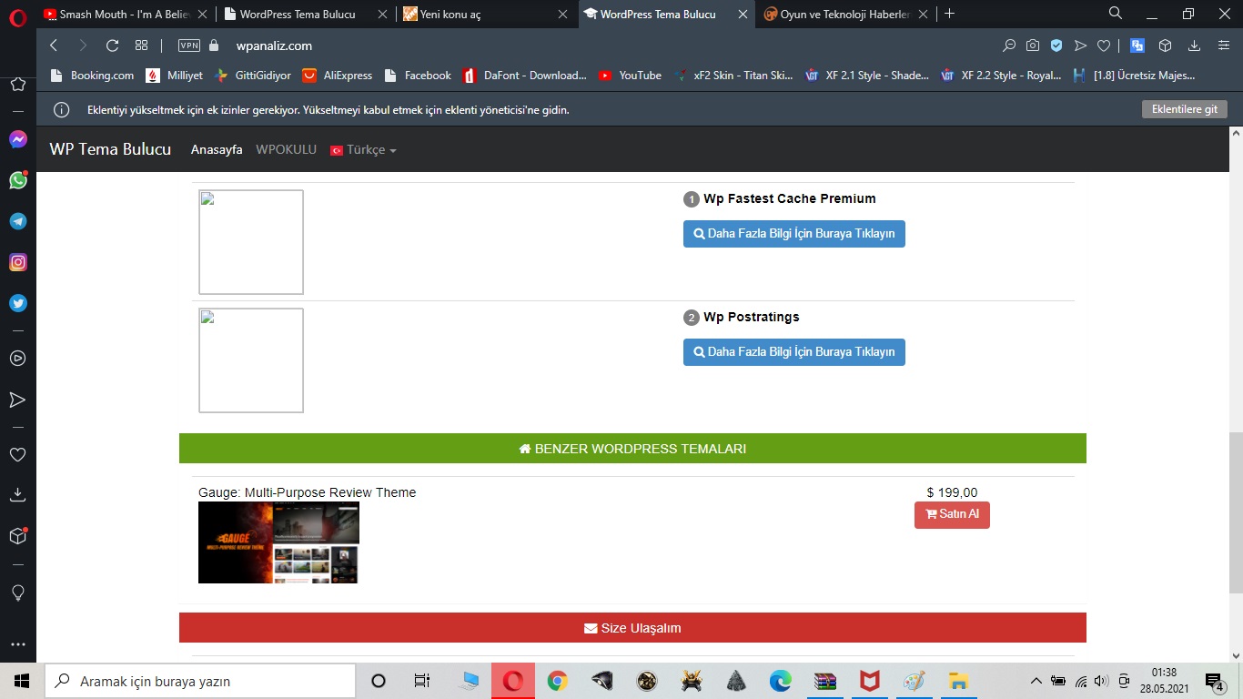Click the WP Tema Bulucu site title
The width and height of the screenshot is (1243, 699).
110,149
